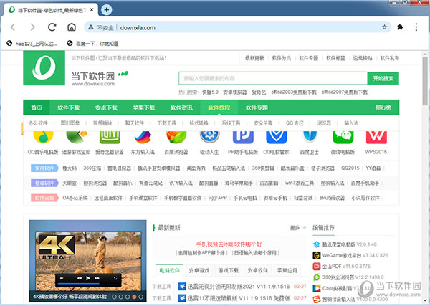
Task: Click the 360安全浏览器 icon
Action: click(317, 277)
